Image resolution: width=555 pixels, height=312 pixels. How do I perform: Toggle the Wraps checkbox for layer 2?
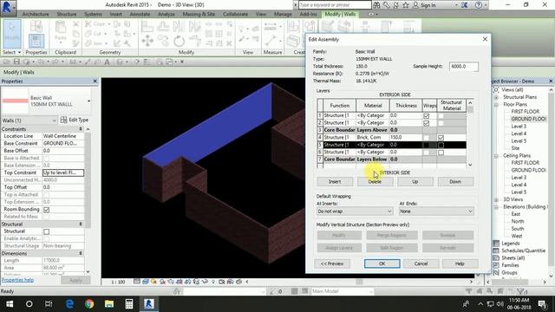click(426, 123)
